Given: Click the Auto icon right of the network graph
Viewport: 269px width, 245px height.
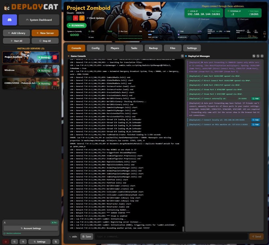Looking at the screenshot, I should point(264,33).
